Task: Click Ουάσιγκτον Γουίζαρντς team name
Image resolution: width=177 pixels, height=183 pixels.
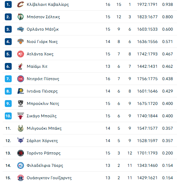Action: [49, 178]
